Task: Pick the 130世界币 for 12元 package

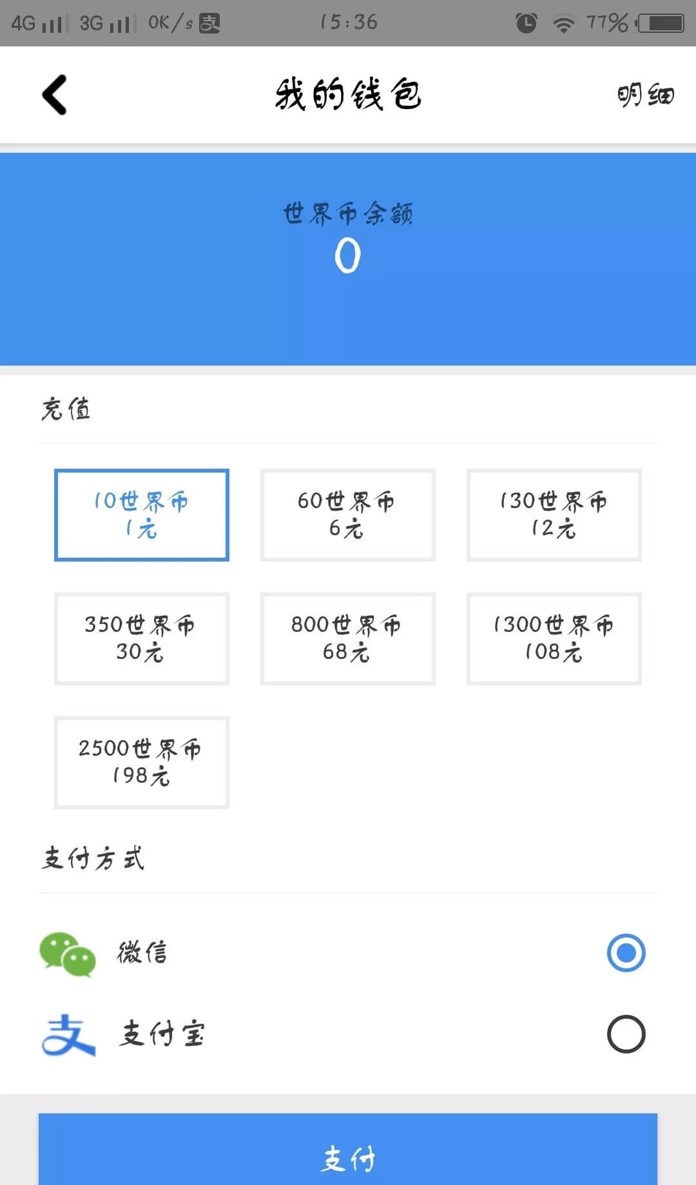Action: [x=554, y=514]
